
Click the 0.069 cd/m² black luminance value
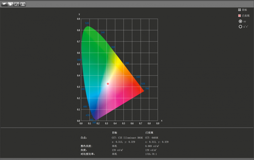point(152,146)
